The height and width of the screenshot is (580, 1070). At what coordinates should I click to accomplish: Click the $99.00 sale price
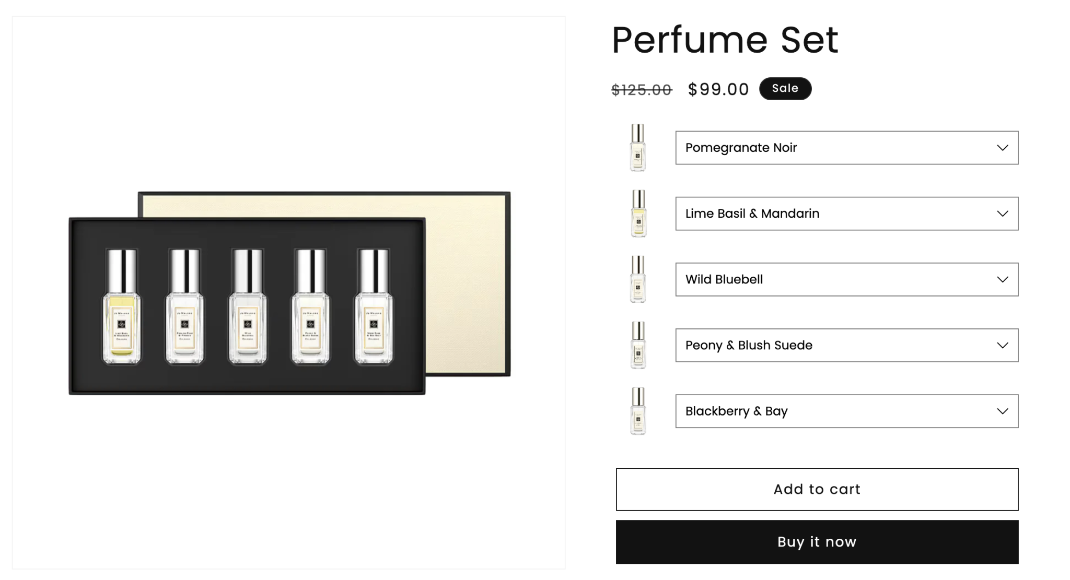(718, 89)
